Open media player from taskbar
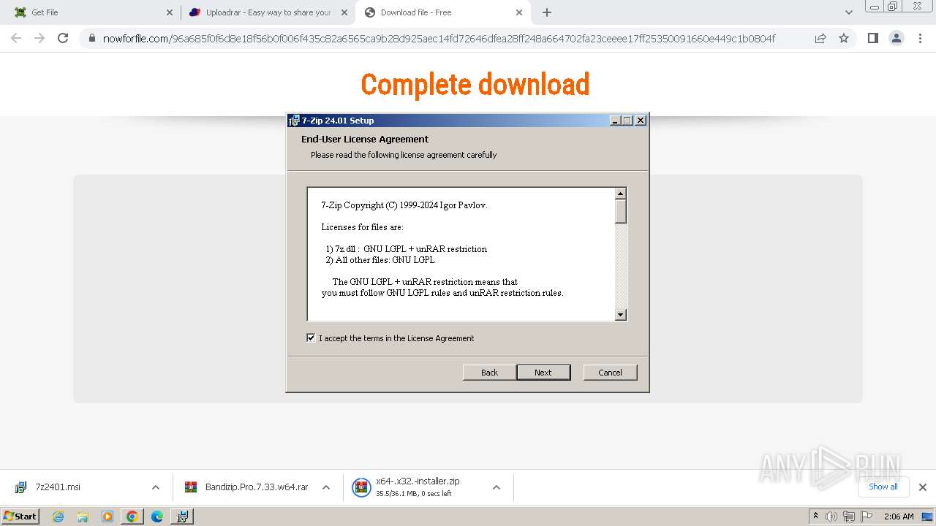936x526 pixels. pyautogui.click(x=107, y=517)
